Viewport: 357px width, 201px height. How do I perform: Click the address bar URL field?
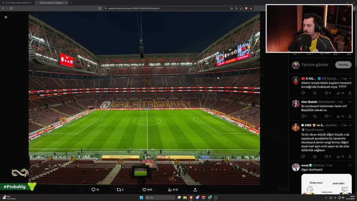(167, 8)
